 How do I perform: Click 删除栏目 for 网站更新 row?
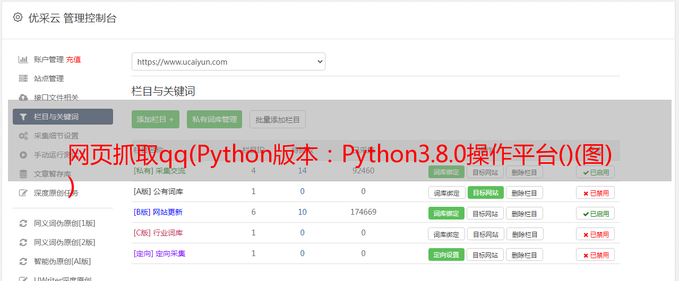(x=525, y=213)
